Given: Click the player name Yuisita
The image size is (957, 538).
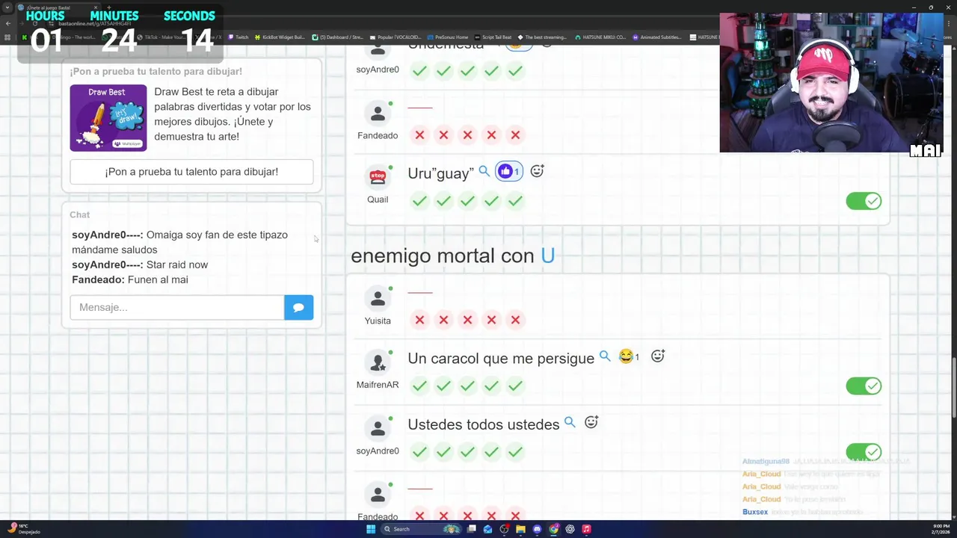Looking at the screenshot, I should (x=378, y=321).
